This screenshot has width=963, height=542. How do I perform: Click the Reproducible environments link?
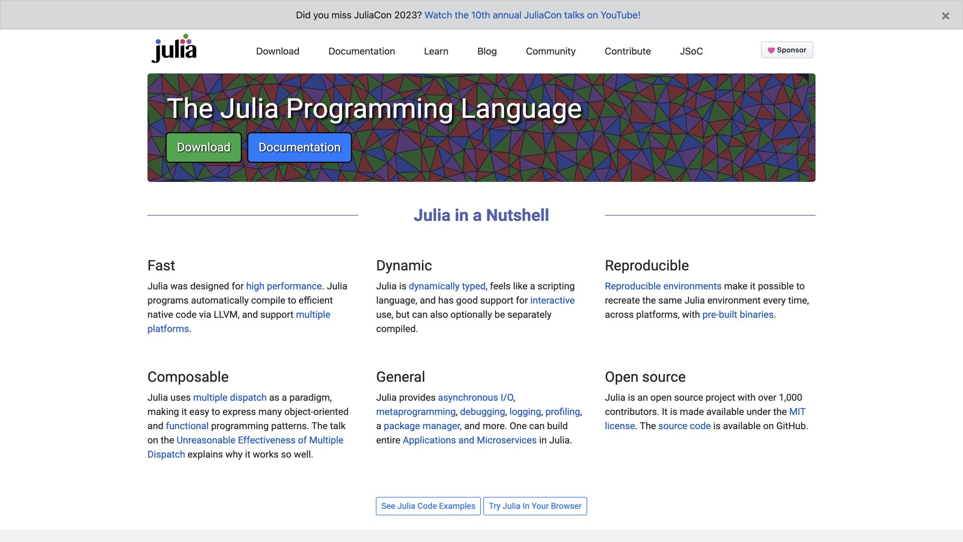pos(663,286)
